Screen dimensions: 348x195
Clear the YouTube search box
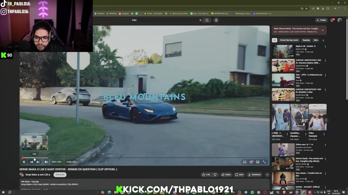point(200,20)
